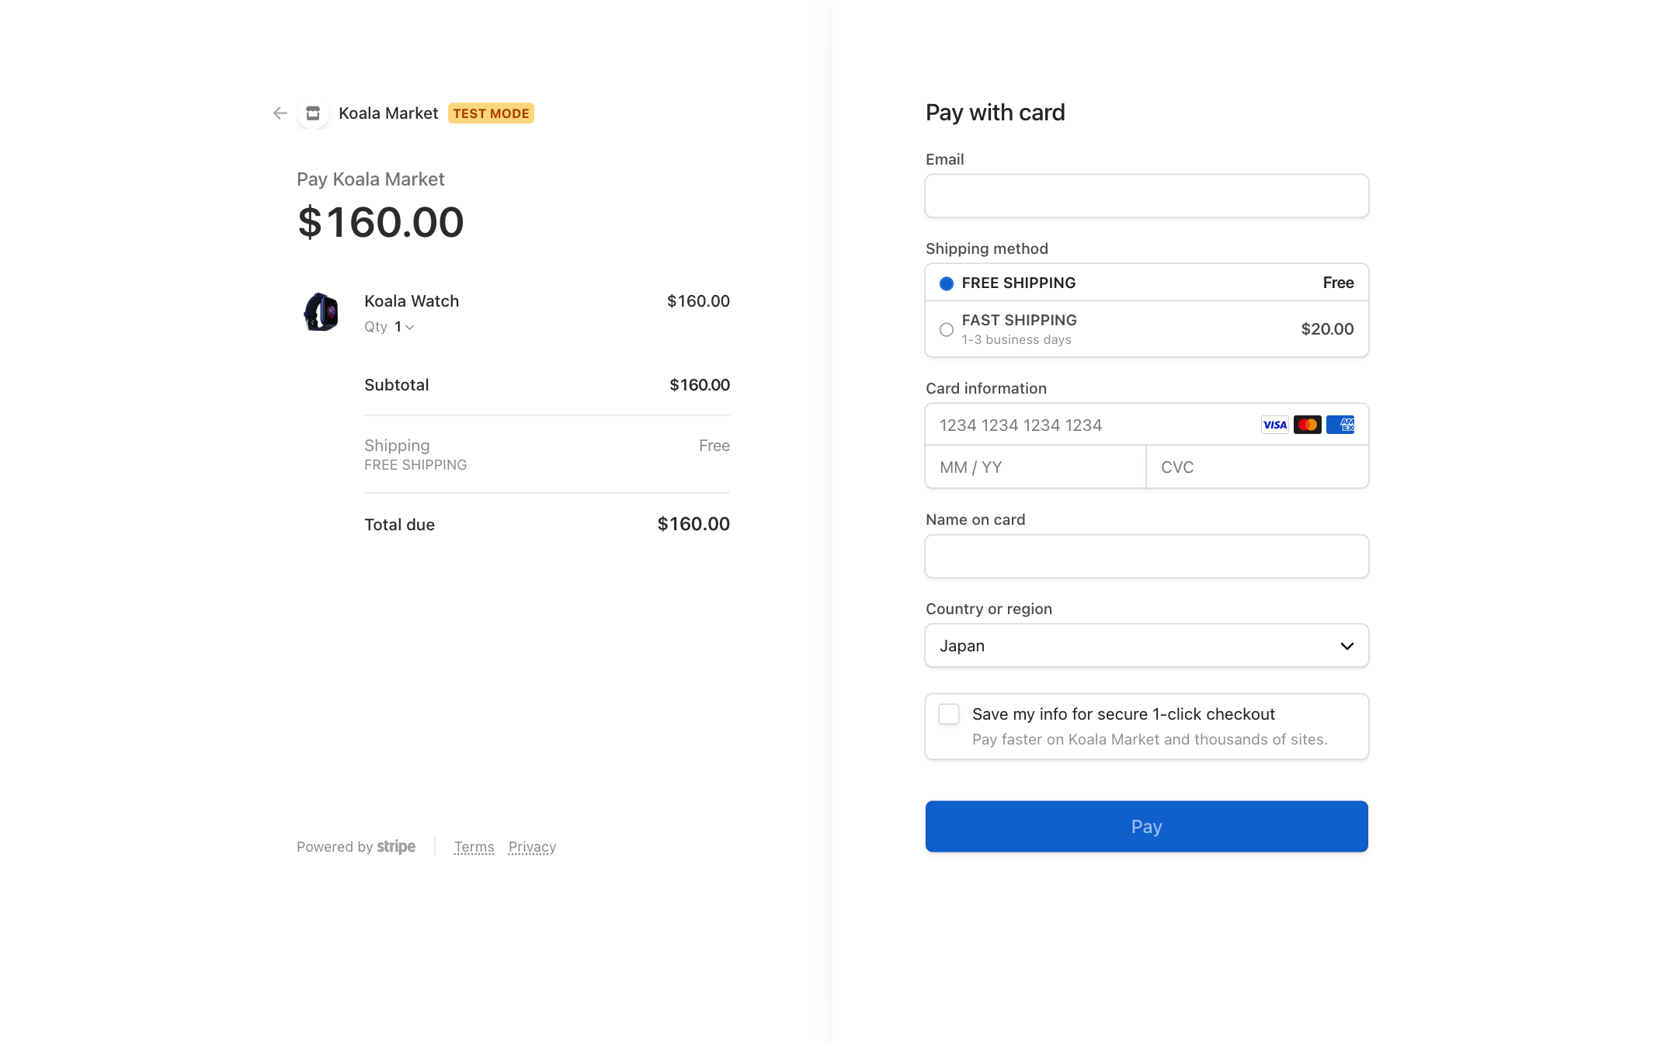
Task: Click the Visa card logo
Action: click(1274, 425)
